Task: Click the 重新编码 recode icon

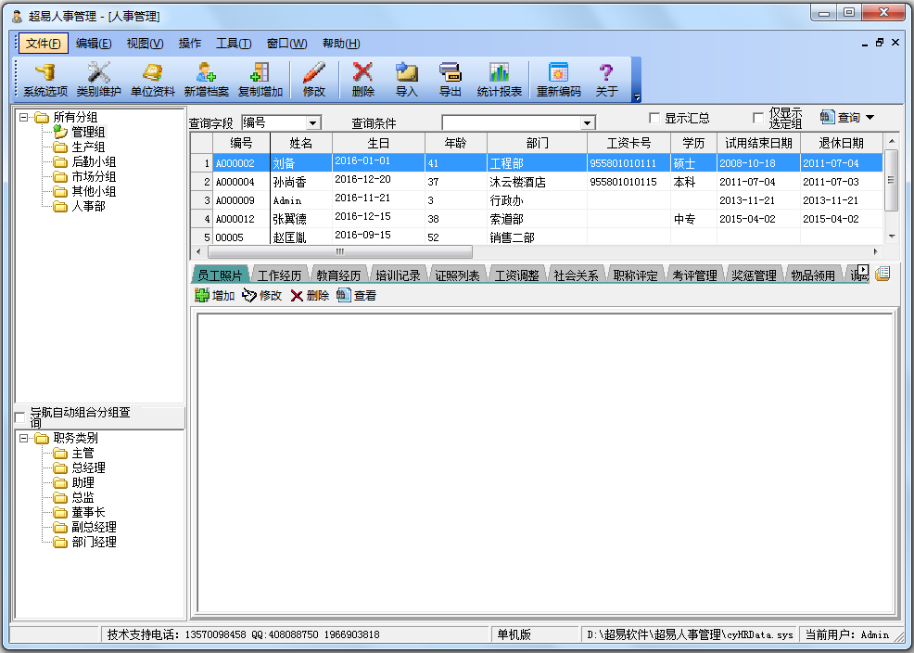Action: tap(558, 79)
